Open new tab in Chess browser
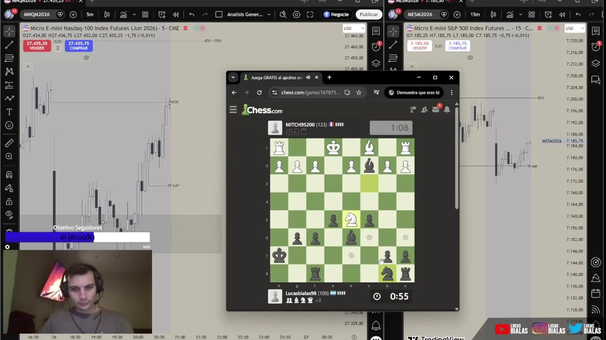This screenshot has width=606, height=340. click(x=330, y=77)
